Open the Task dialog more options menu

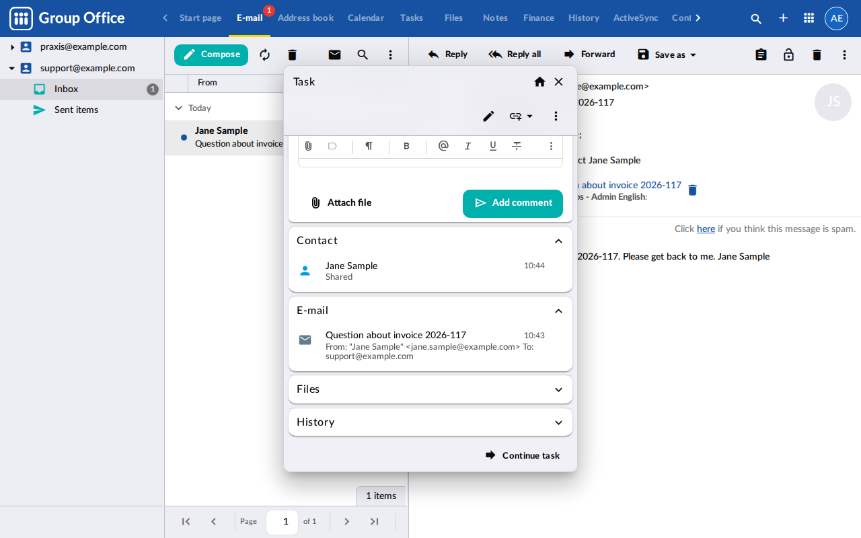coord(556,116)
